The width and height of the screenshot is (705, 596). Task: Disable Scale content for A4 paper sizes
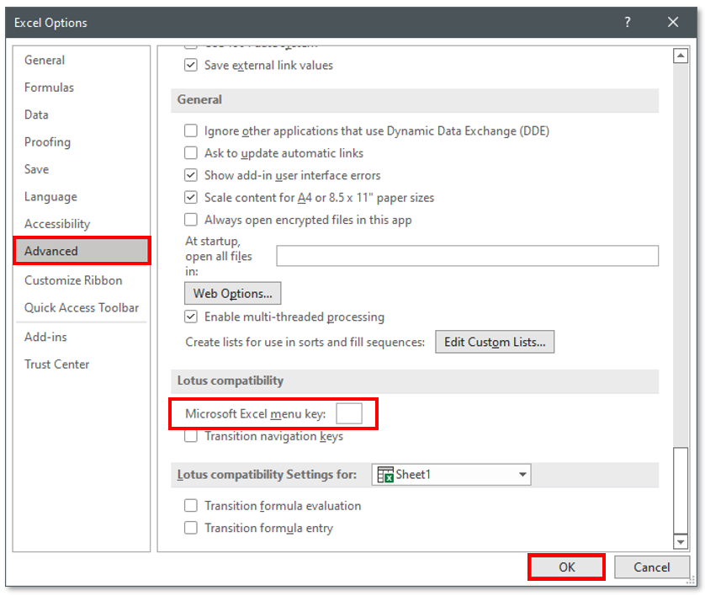(x=191, y=197)
